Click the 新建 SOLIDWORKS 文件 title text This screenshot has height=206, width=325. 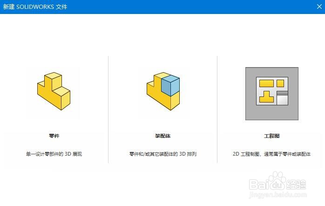pos(35,7)
